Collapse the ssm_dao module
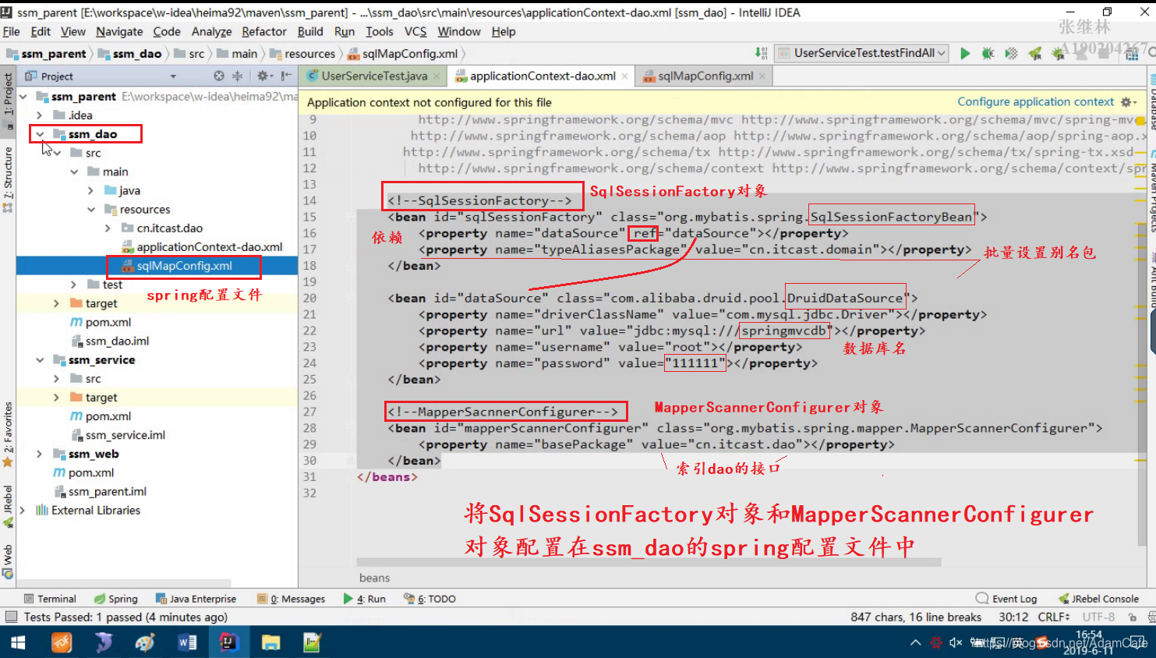1156x658 pixels. [x=40, y=134]
